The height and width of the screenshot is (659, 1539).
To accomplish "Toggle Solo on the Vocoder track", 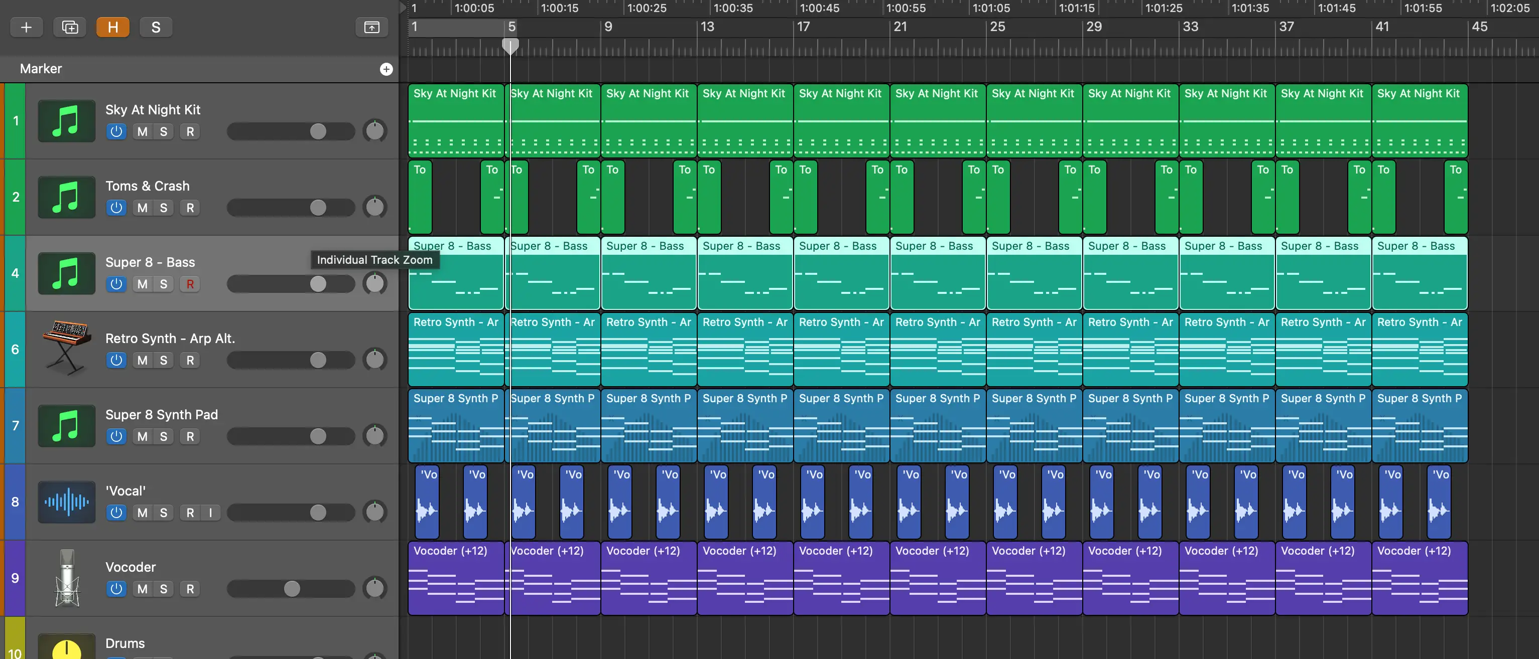I will click(x=163, y=588).
